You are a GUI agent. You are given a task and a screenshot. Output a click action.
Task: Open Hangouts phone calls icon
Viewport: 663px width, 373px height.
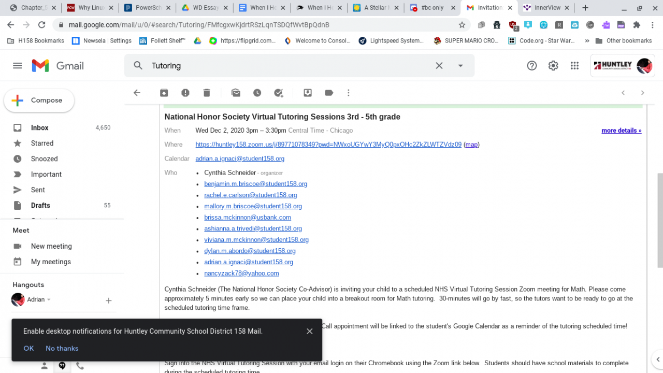pyautogui.click(x=80, y=366)
